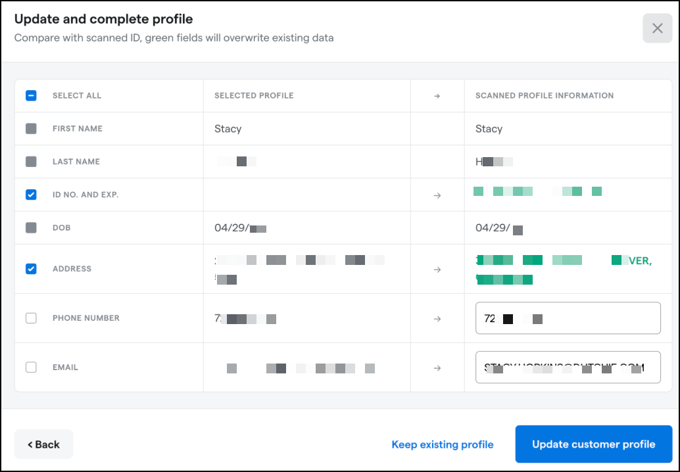Close the Update and complete profile dialog
Screen dimensions: 680x472
point(658,28)
